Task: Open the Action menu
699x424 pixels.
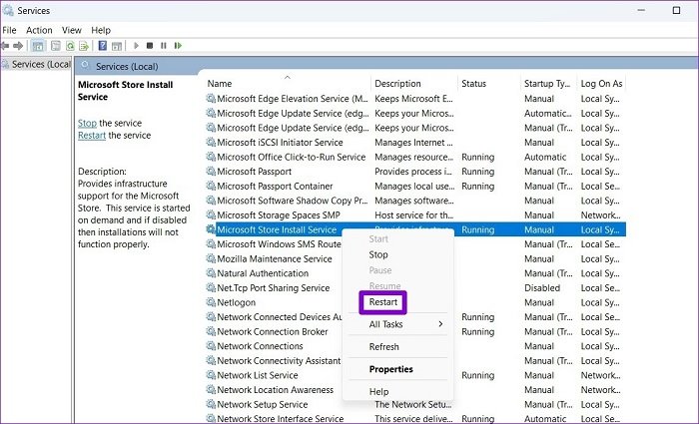Action: tap(39, 30)
